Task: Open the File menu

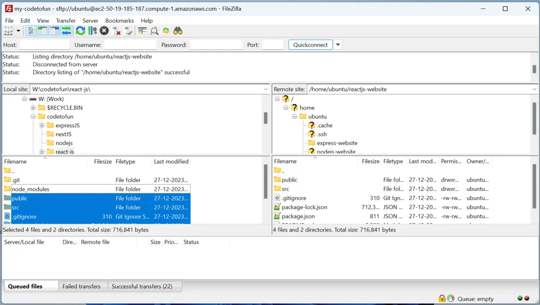Action: [9, 20]
